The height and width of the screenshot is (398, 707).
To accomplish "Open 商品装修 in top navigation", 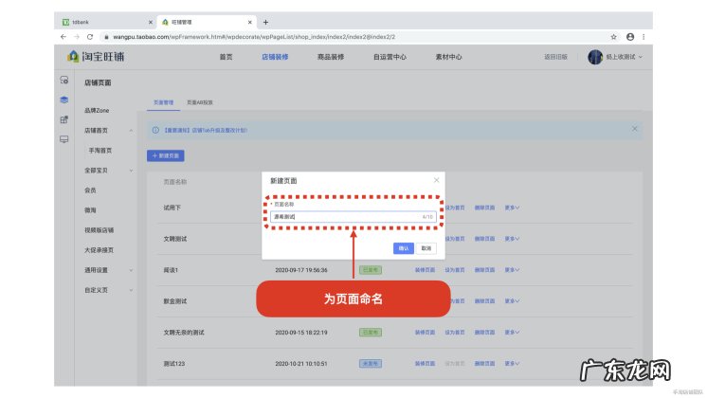I will (331, 57).
